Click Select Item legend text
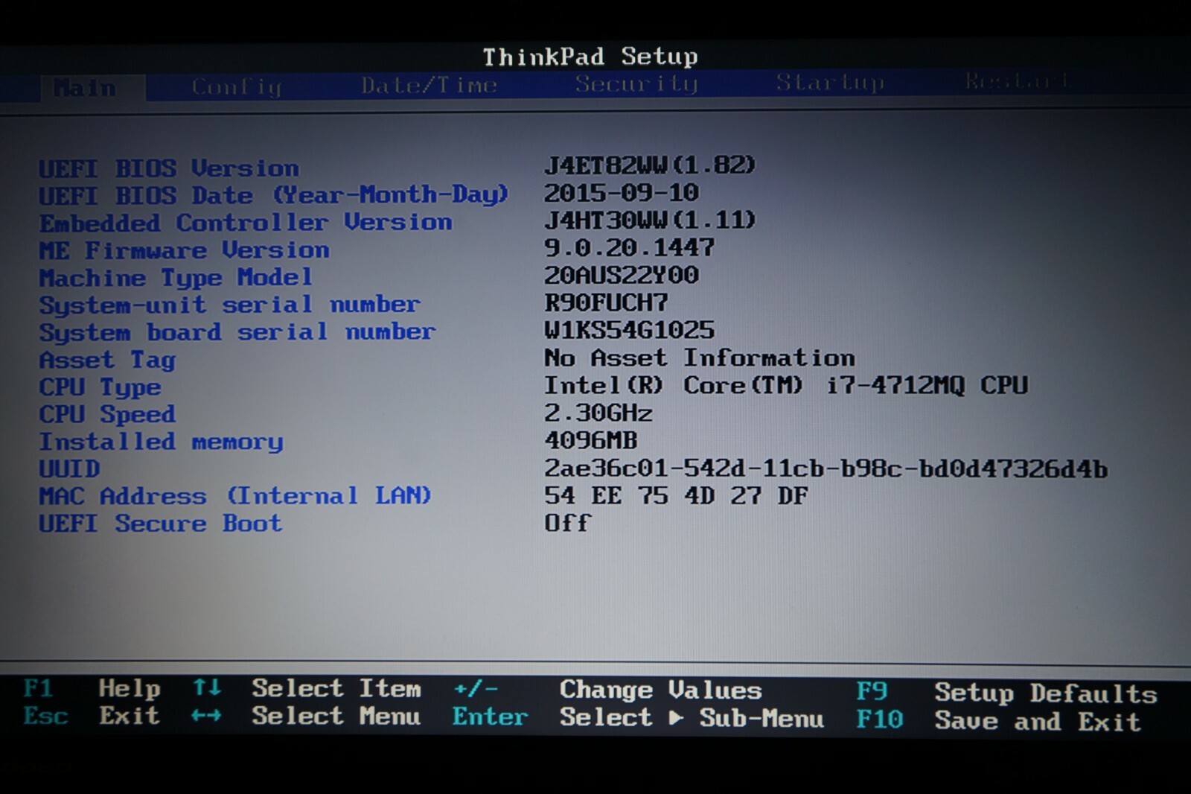The width and height of the screenshot is (1191, 794). 336,688
